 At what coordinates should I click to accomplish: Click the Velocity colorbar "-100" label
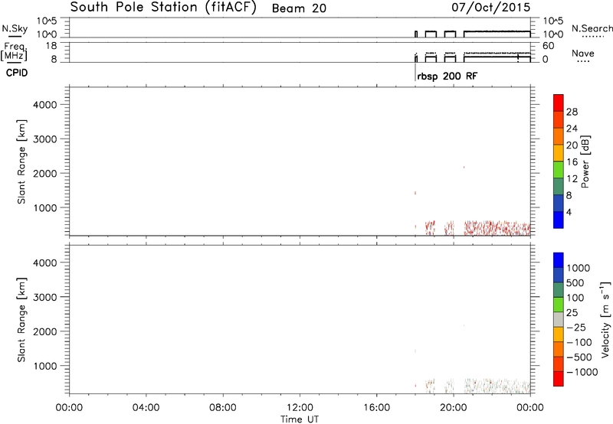coord(579,342)
